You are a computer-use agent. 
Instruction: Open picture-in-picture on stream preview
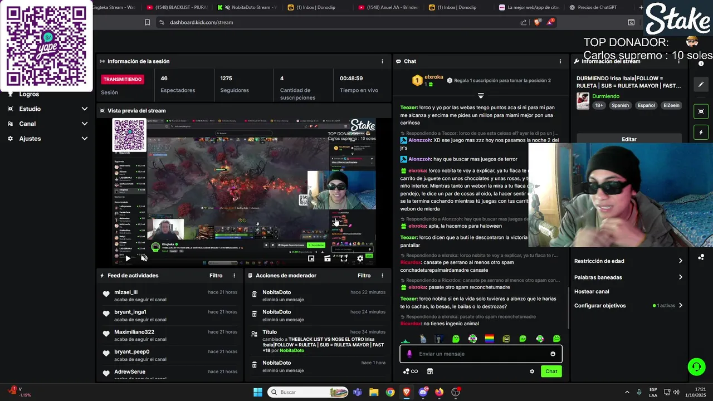[x=311, y=258]
